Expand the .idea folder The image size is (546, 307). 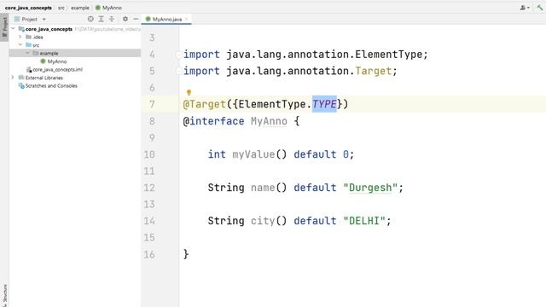[x=20, y=37]
